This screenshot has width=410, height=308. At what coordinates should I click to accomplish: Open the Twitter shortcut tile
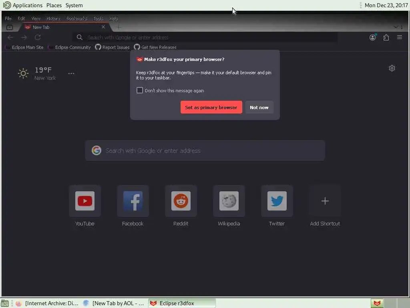point(277,201)
